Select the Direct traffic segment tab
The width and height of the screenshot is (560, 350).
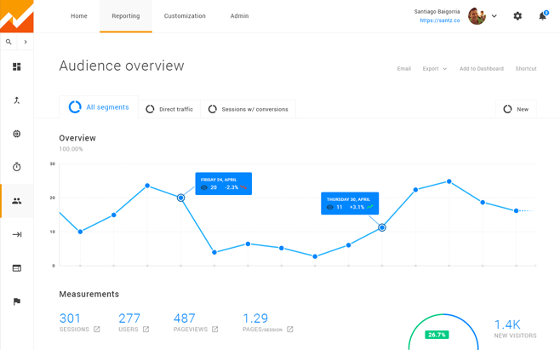click(x=169, y=109)
